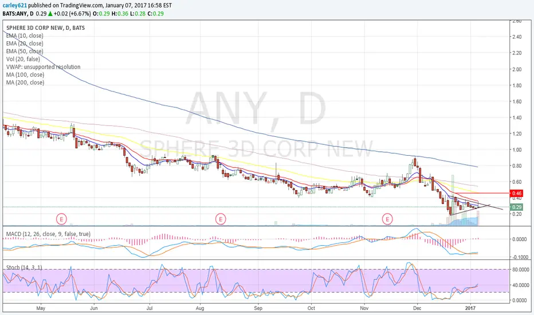Click the 'Jun' label on time axis
Viewport: 534px width, 315px height.
93,309
